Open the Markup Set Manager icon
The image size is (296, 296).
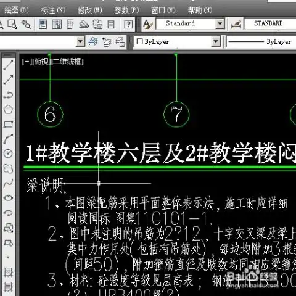coord(97,24)
